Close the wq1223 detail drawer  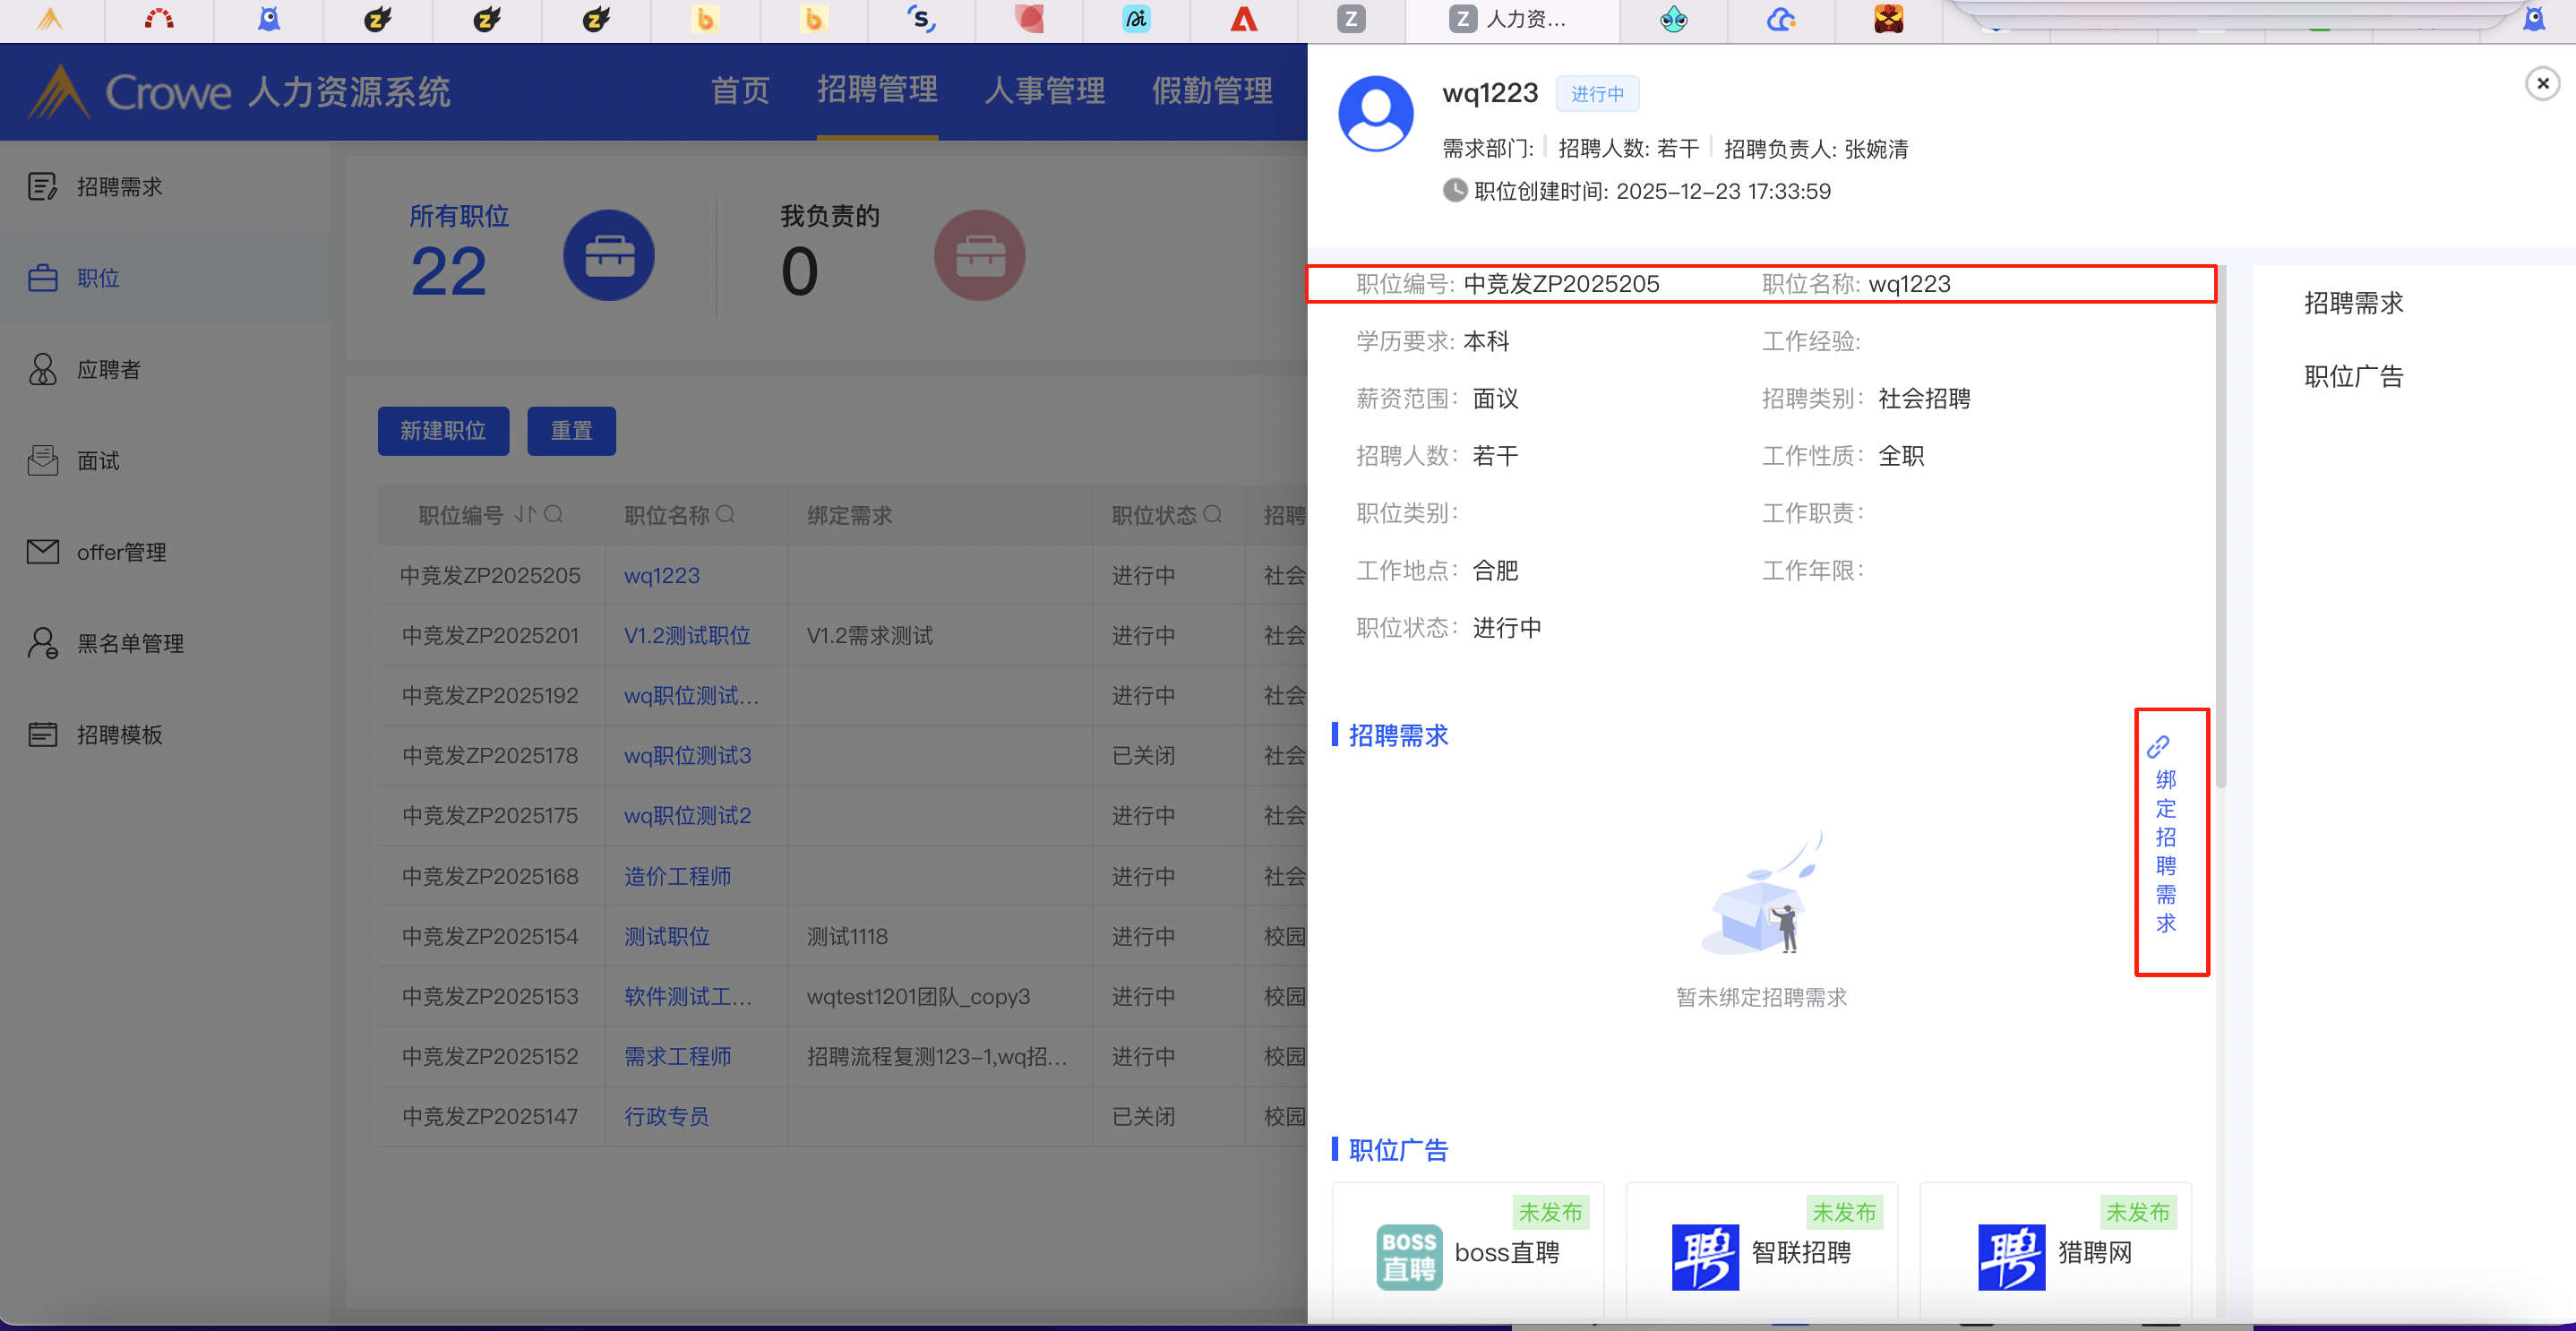[2541, 83]
